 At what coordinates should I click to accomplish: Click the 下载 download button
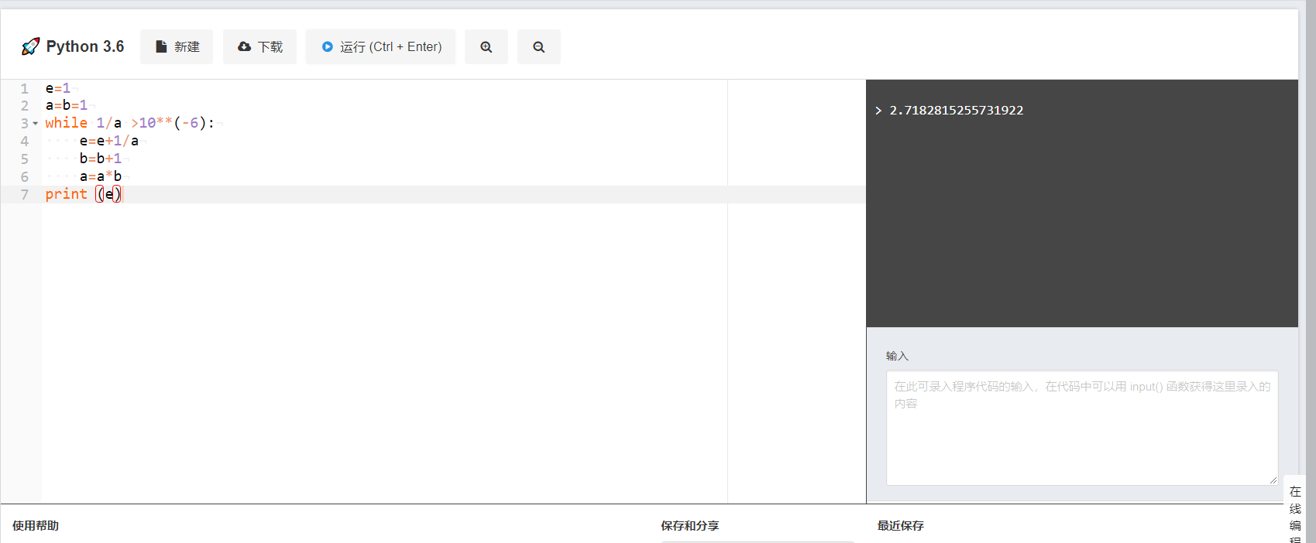click(259, 46)
